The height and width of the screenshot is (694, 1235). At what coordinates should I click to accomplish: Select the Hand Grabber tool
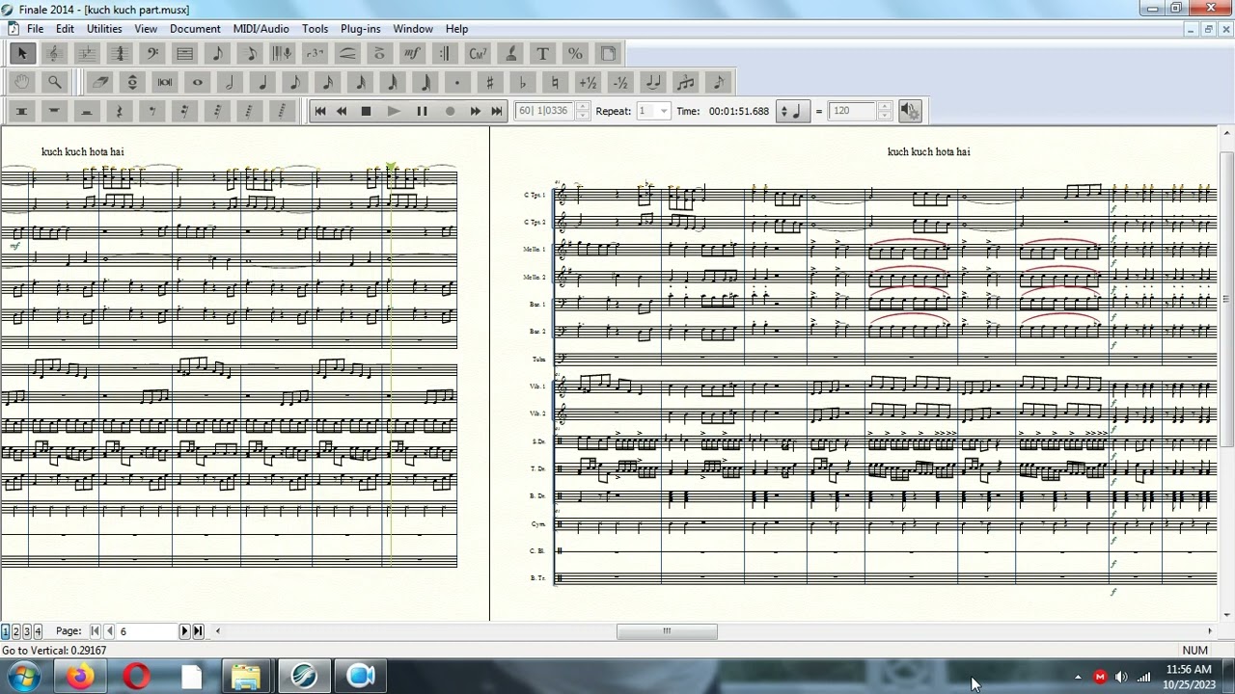21,82
